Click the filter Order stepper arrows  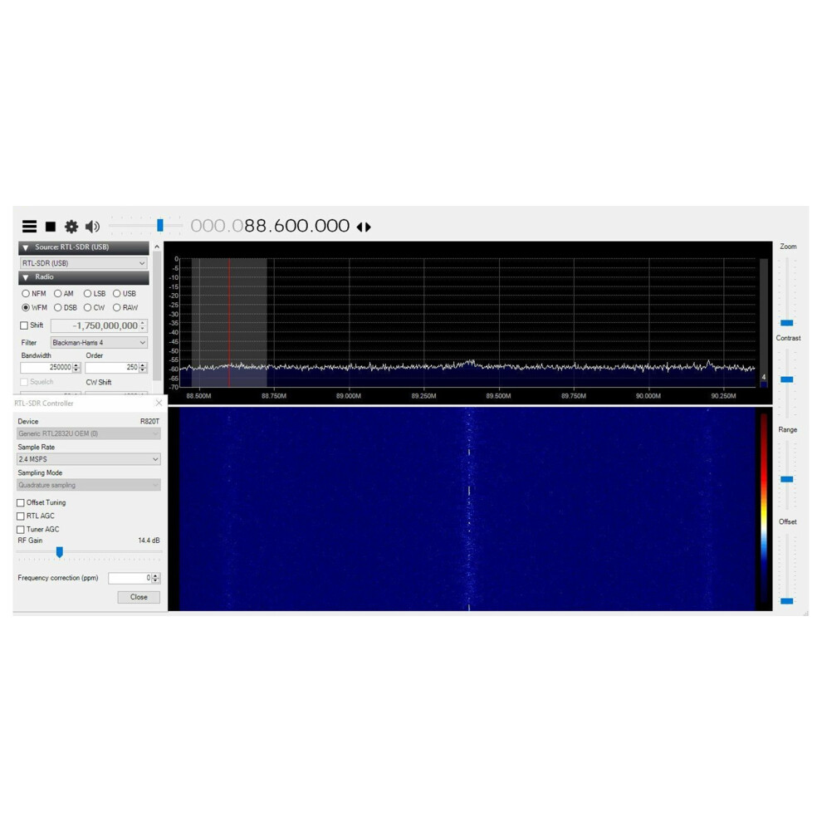click(x=143, y=368)
